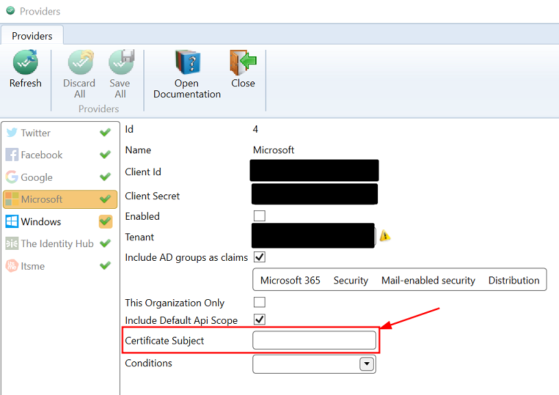Select the Security tab
This screenshot has height=395, width=559.
click(350, 280)
